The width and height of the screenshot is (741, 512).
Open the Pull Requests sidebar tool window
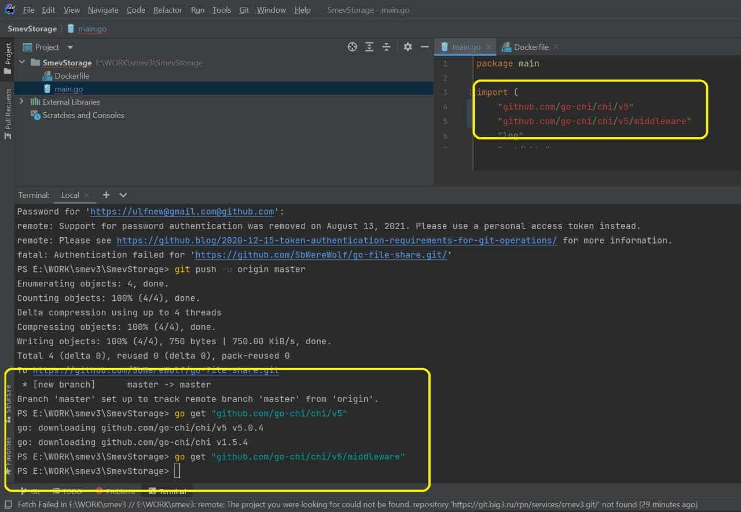click(x=8, y=114)
